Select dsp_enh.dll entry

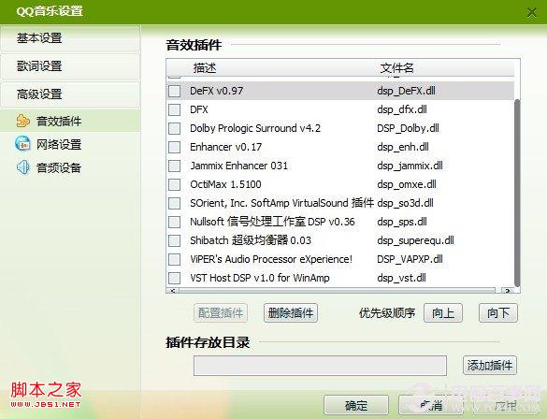click(403, 147)
